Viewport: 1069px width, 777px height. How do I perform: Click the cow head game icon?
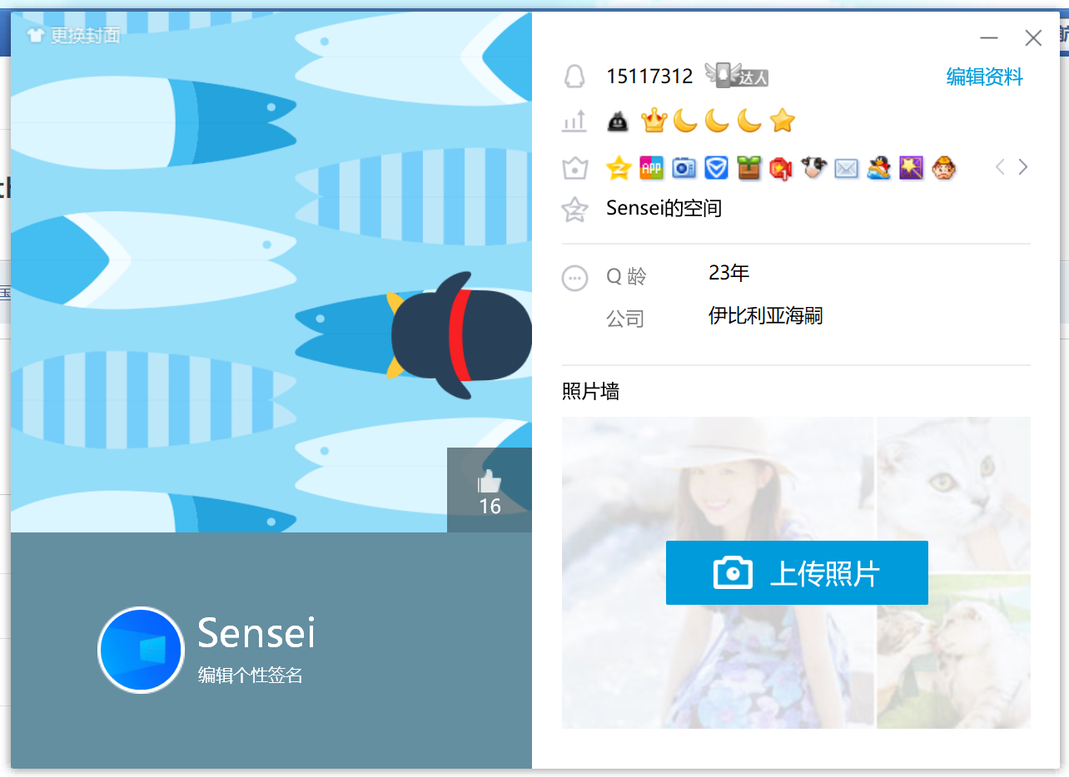pos(813,167)
